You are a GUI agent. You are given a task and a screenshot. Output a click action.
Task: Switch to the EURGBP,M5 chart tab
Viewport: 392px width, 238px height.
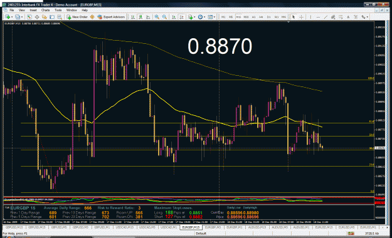click(213, 227)
